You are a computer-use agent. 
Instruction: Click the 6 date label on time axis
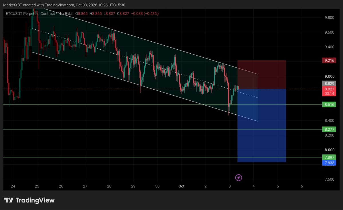302,186
